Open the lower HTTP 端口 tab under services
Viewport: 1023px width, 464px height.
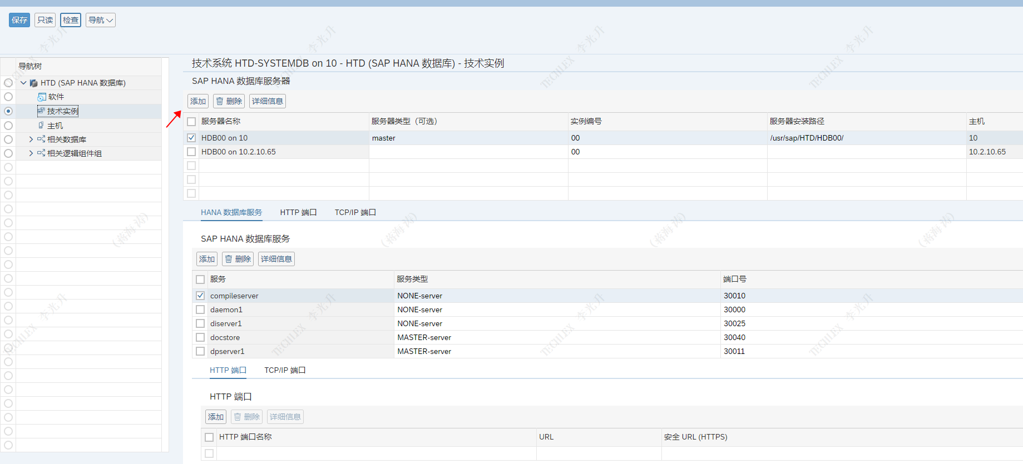pyautogui.click(x=228, y=370)
